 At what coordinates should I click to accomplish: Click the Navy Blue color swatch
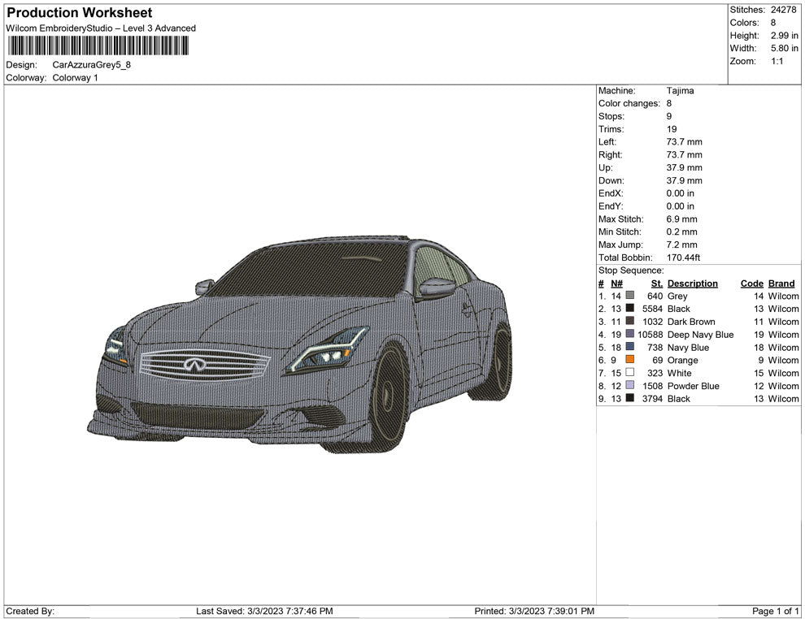point(630,348)
